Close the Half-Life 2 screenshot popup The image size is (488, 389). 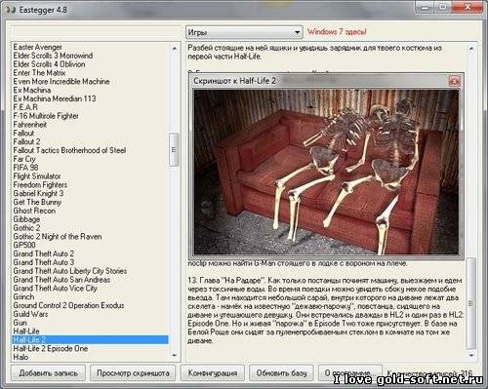tap(454, 81)
